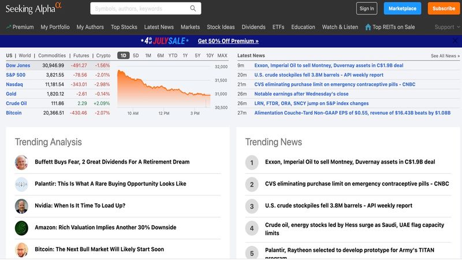
Task: Open Watch & Listen menu
Action: coord(340,27)
